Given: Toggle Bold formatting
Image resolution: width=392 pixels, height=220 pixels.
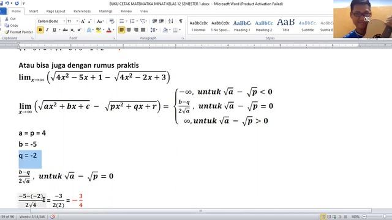Looking at the screenshot, I should click(x=40, y=30).
